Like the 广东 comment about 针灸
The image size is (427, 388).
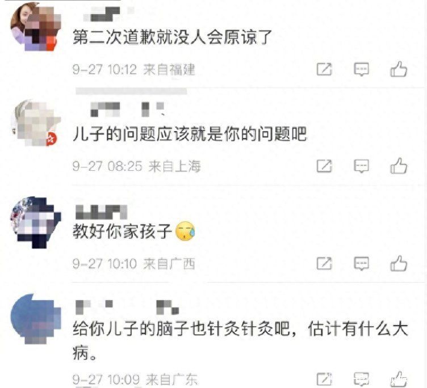click(x=399, y=379)
